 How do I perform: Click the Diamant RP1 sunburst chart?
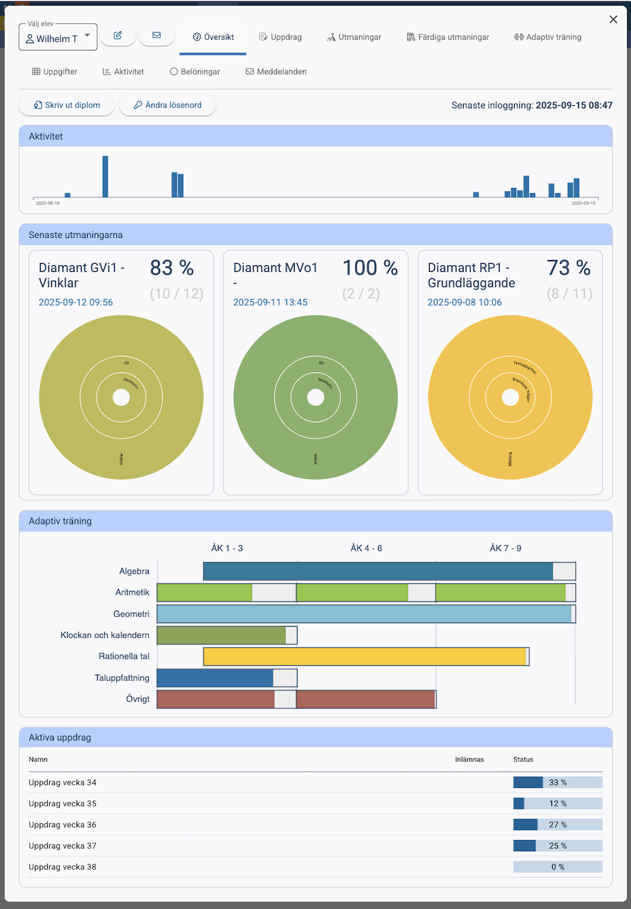(x=510, y=397)
